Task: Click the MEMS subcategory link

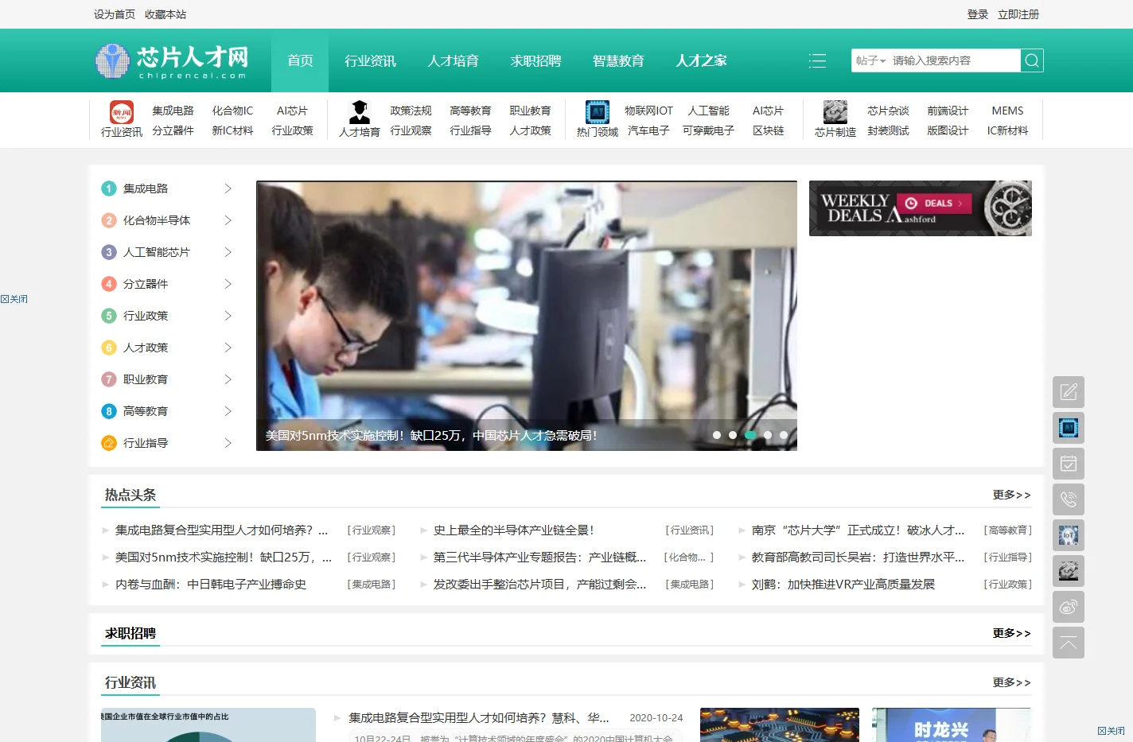Action: coord(1007,111)
